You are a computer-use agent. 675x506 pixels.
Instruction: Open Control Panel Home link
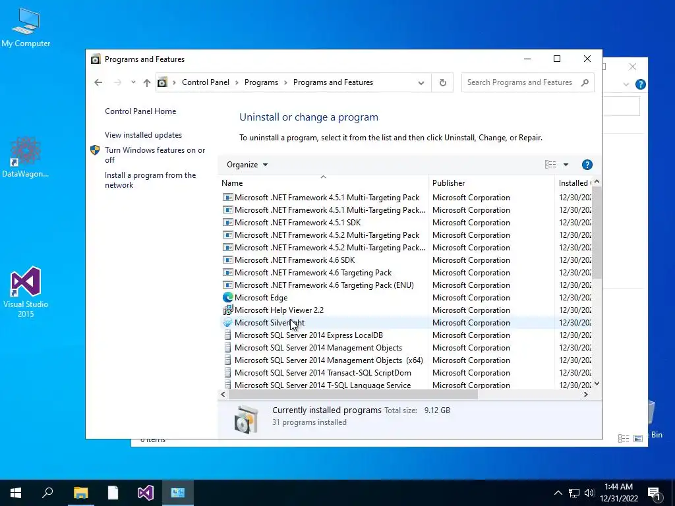click(140, 111)
